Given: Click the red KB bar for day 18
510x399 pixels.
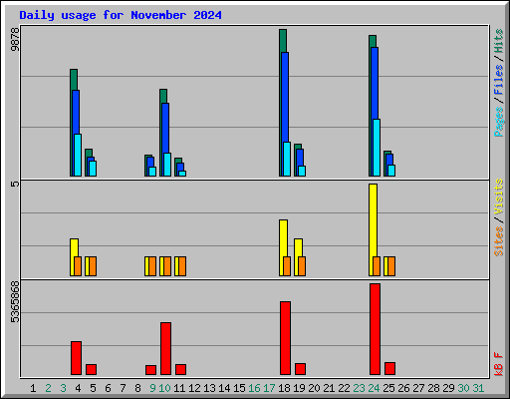Looking at the screenshot, I should pos(285,338).
